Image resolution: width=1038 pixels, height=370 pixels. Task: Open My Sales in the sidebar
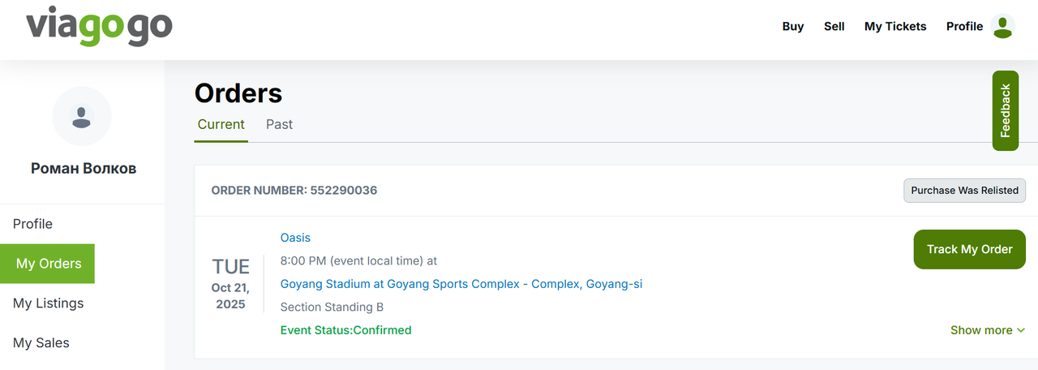coord(41,343)
